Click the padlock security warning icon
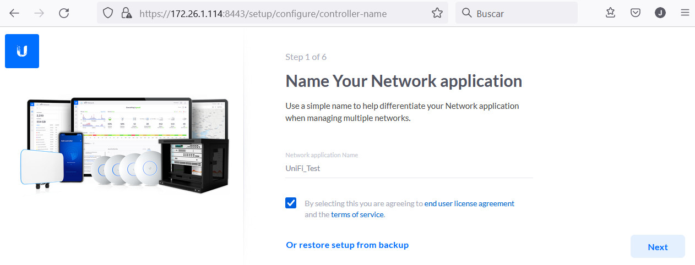 point(127,13)
